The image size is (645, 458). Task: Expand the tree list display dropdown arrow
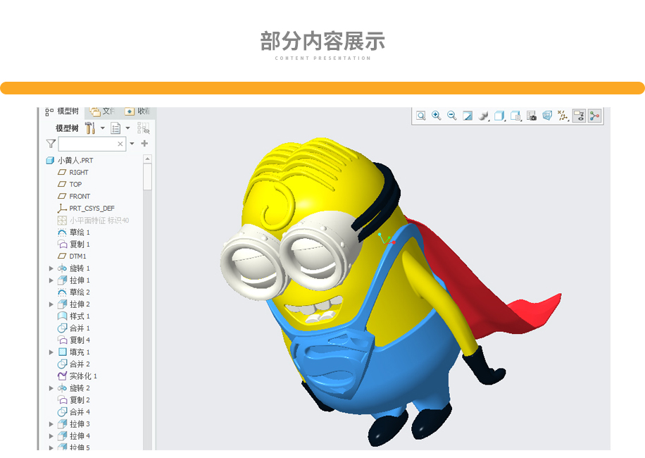[x=128, y=128]
